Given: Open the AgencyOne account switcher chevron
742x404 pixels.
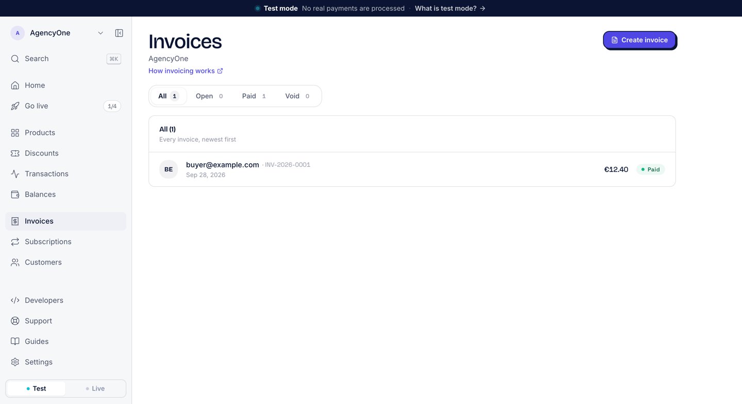Looking at the screenshot, I should [100, 33].
